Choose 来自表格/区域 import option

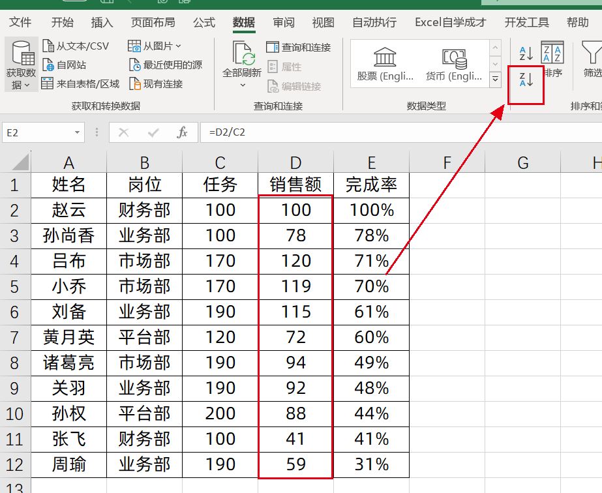[81, 83]
